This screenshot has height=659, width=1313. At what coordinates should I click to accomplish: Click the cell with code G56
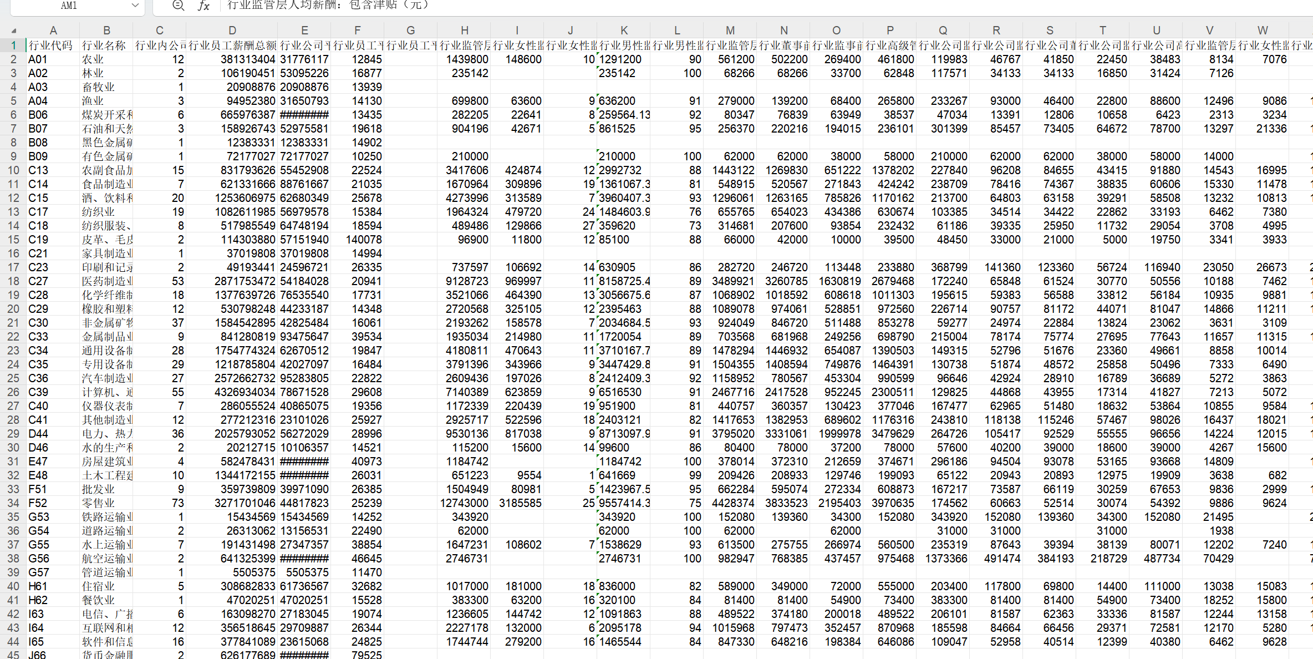coord(52,559)
